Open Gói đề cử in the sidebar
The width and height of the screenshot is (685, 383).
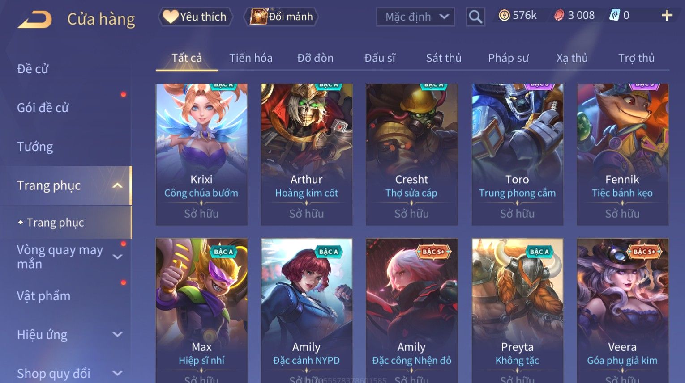click(x=43, y=108)
